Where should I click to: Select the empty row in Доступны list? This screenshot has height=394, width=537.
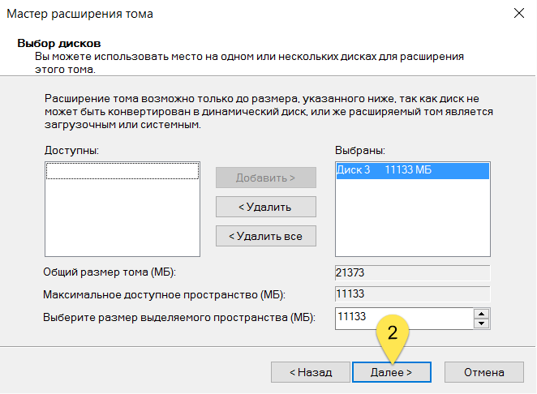click(x=122, y=171)
